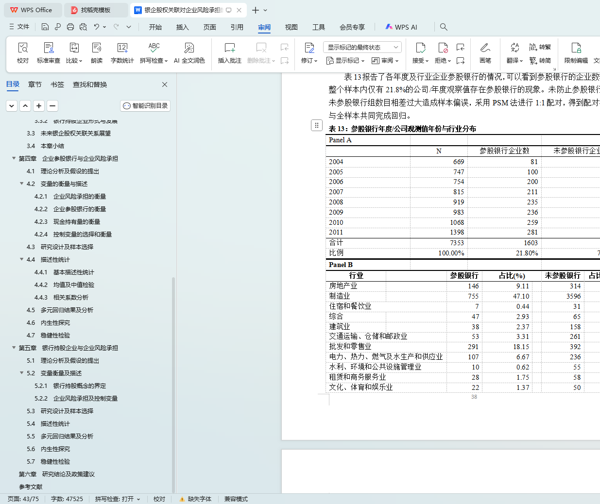Viewport: 600px width, 504px height.
Task: Go to previous comment arrow icon
Action: click(x=285, y=47)
